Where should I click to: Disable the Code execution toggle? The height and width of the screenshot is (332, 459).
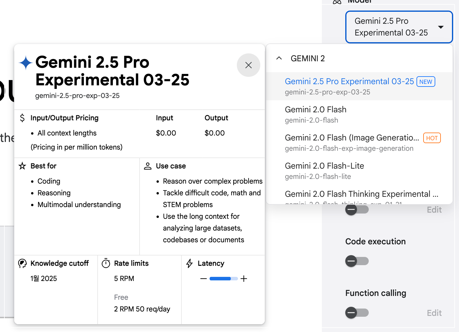(x=357, y=261)
